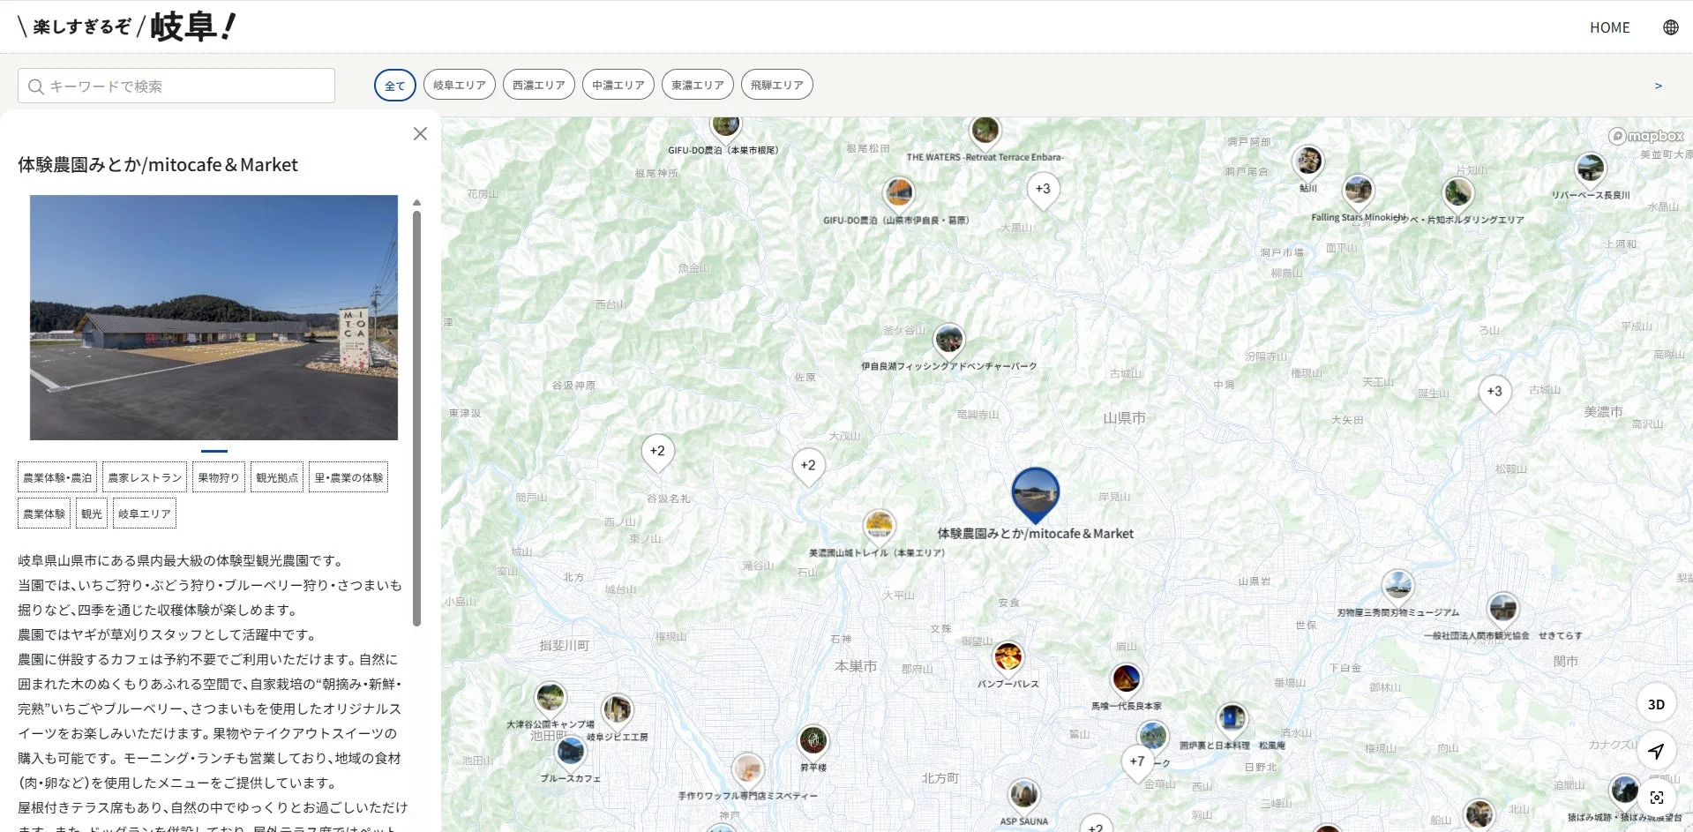Select the 片知ボルダリングエリア marker
Screen dimensions: 1693x832
[1457, 193]
